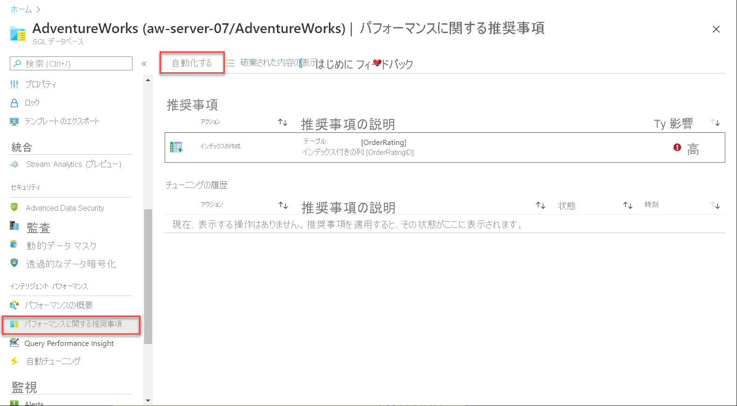This screenshot has height=406, width=737.
Task: Click the Alerts icon in the sidebar
Action: [x=14, y=403]
